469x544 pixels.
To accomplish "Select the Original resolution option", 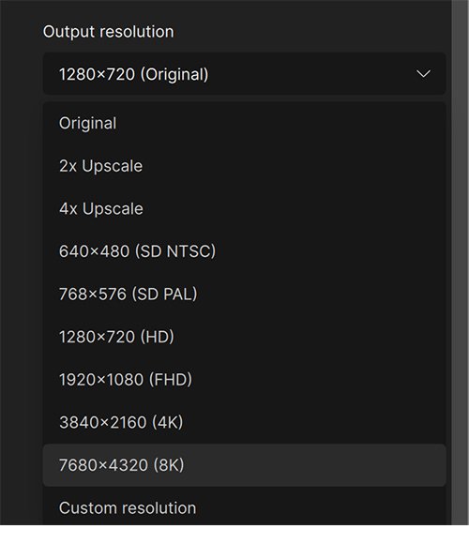I will (244, 123).
